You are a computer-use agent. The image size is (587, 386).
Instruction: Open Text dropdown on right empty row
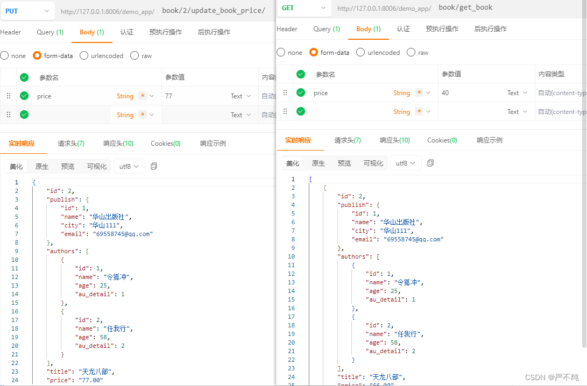click(x=517, y=111)
